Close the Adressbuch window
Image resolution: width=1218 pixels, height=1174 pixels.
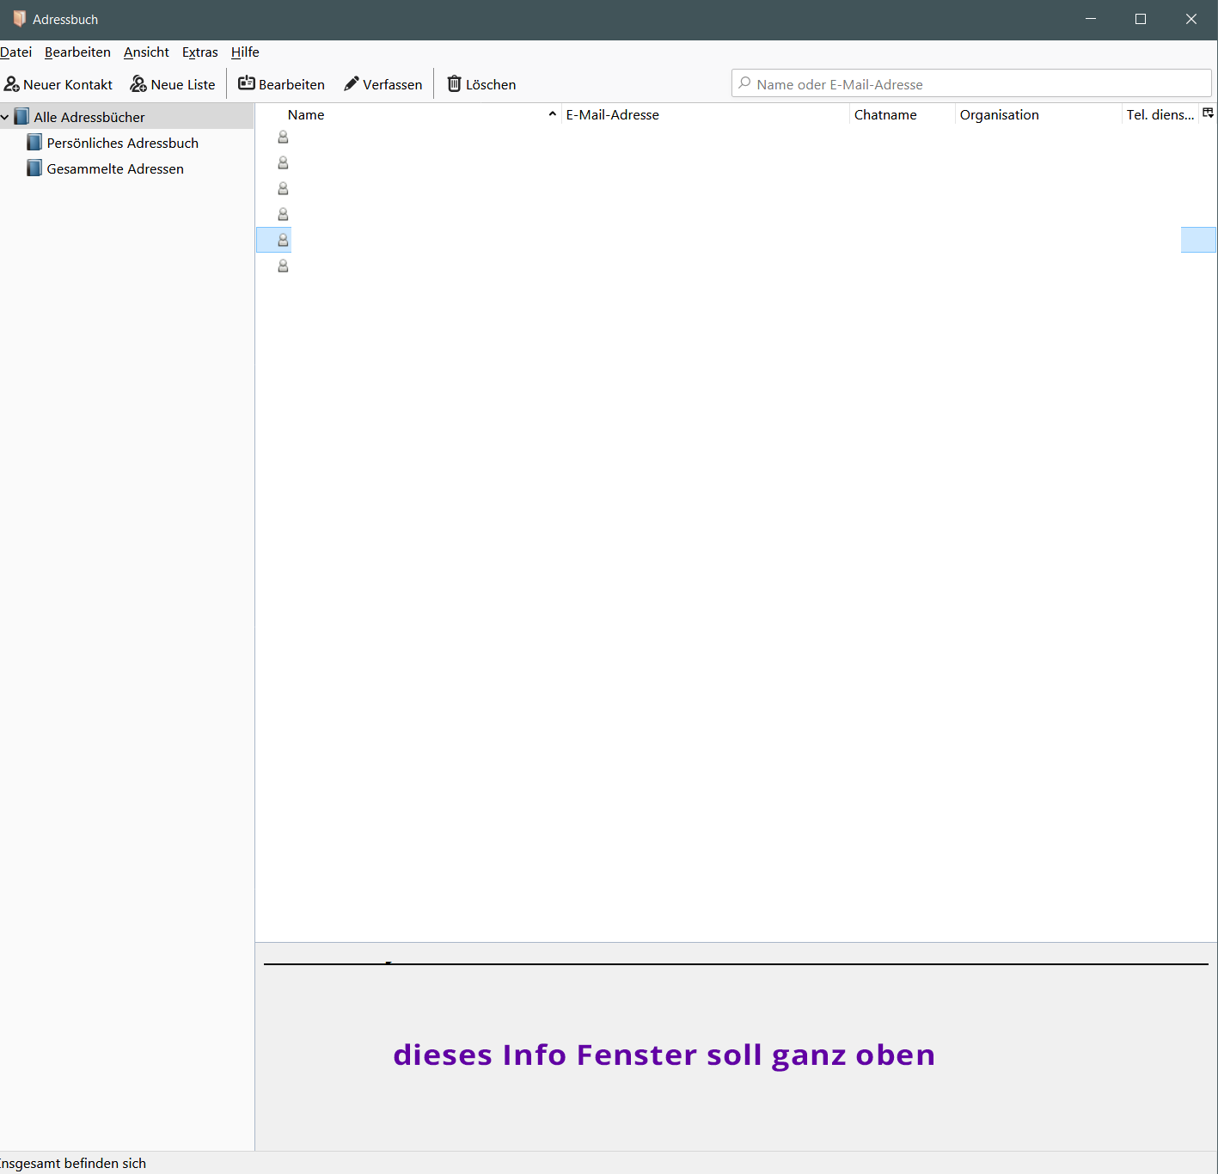(1191, 19)
